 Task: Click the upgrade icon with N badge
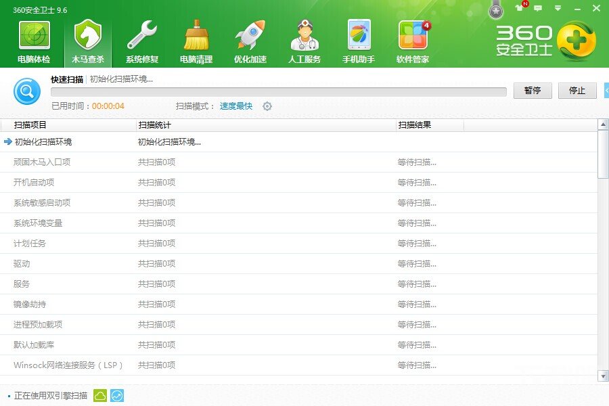[519, 8]
